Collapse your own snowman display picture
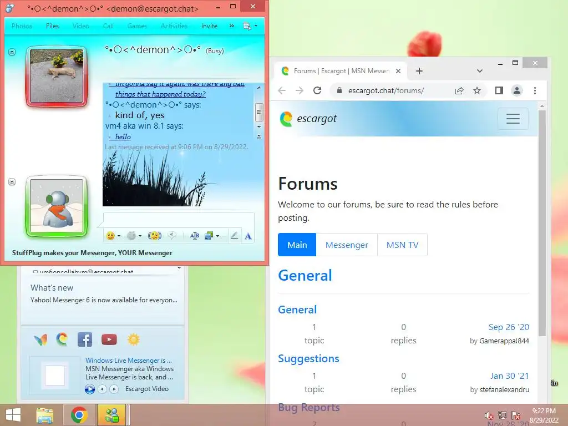The image size is (568, 426). pos(12,181)
